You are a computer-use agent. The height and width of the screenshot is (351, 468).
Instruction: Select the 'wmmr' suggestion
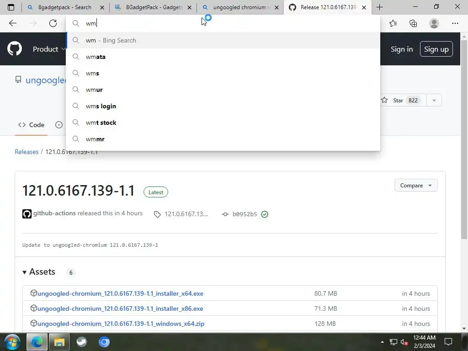(223, 139)
